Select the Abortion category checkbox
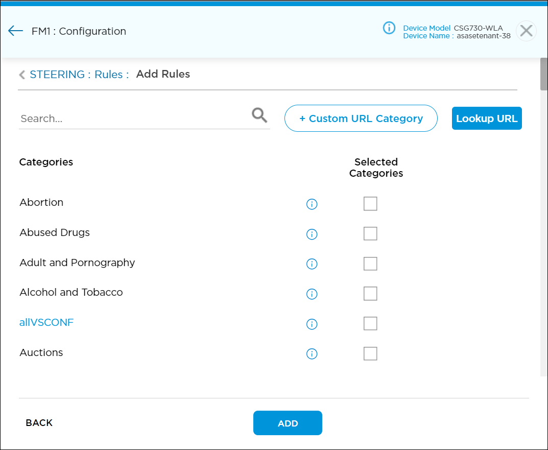 coord(370,204)
